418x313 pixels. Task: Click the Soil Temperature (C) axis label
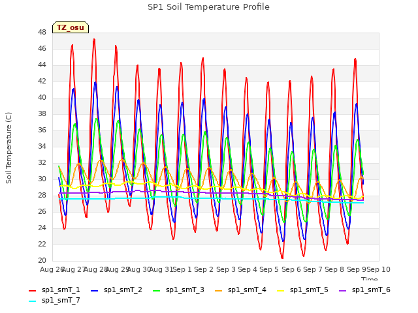(x=8, y=148)
